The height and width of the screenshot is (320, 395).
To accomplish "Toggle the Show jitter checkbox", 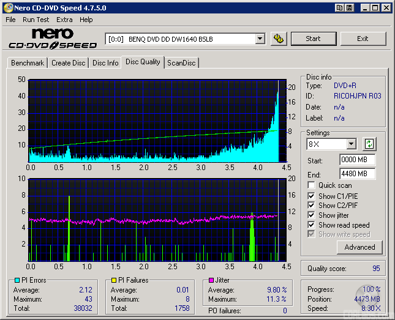I will 312,215.
